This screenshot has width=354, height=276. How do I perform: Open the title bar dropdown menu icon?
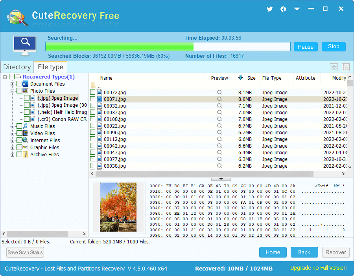pyautogui.click(x=297, y=9)
